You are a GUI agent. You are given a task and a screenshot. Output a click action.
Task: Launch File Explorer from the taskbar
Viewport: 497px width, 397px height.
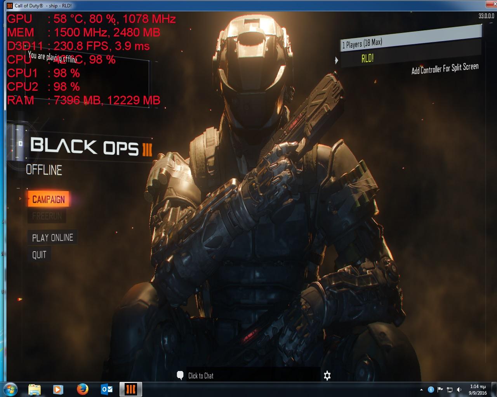pos(35,389)
